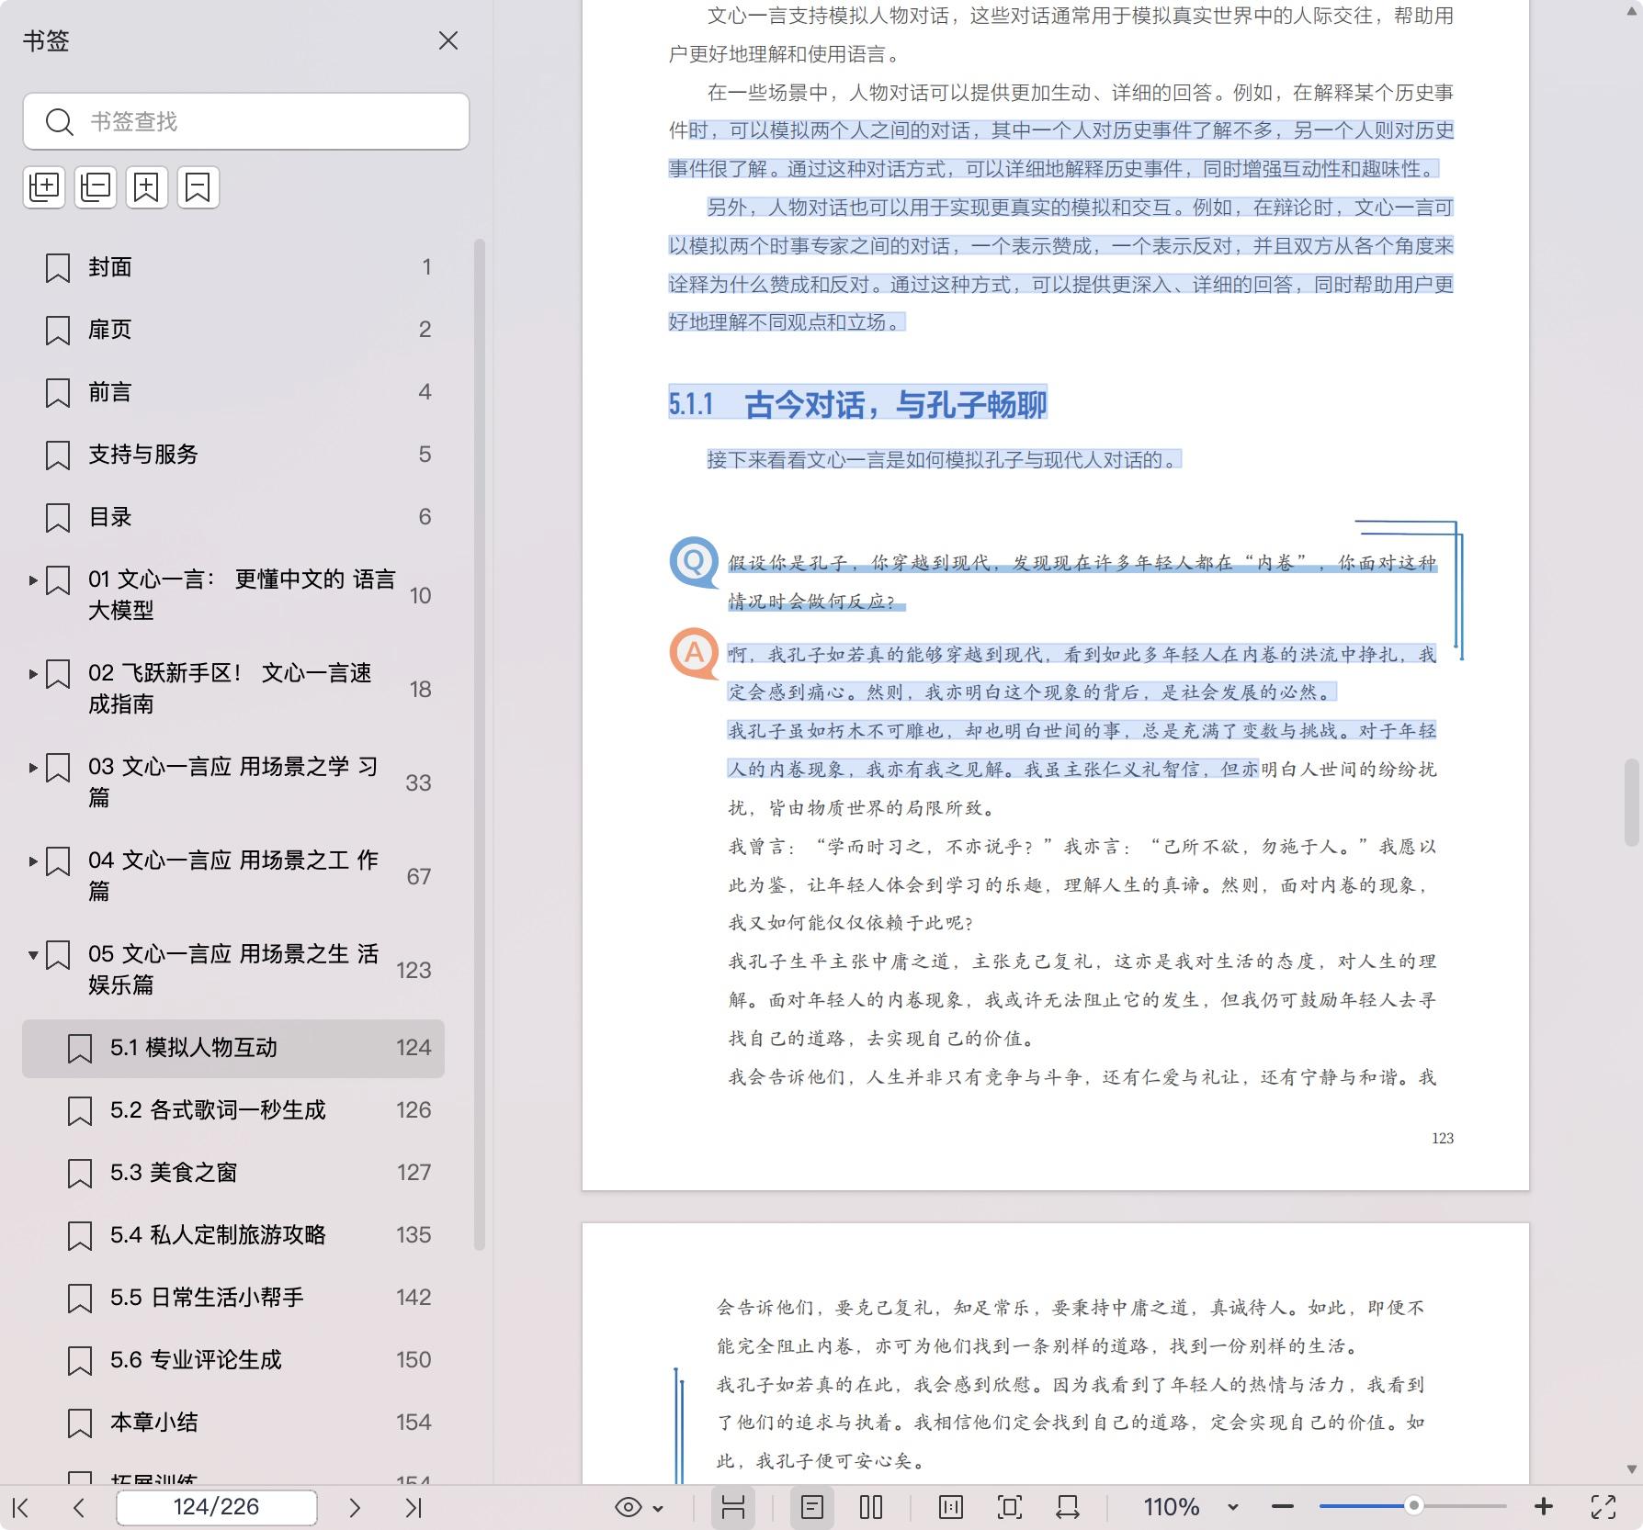Zoom out with the minus button
The width and height of the screenshot is (1643, 1530).
coord(1283,1507)
